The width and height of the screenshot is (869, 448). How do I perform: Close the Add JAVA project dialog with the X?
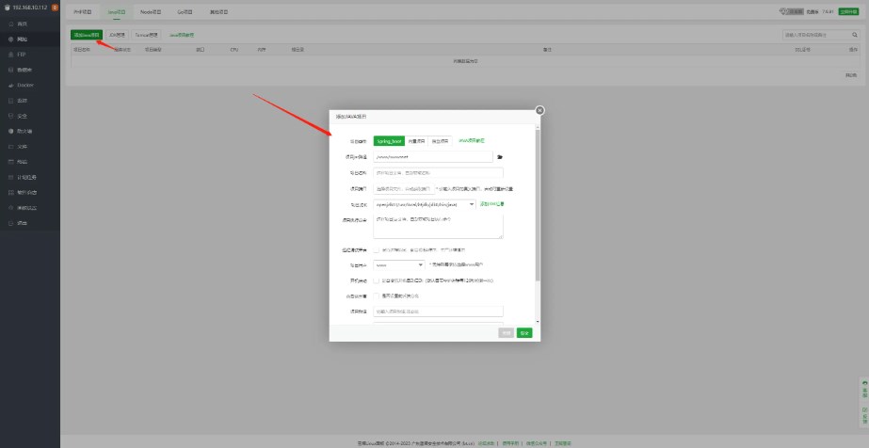click(539, 110)
